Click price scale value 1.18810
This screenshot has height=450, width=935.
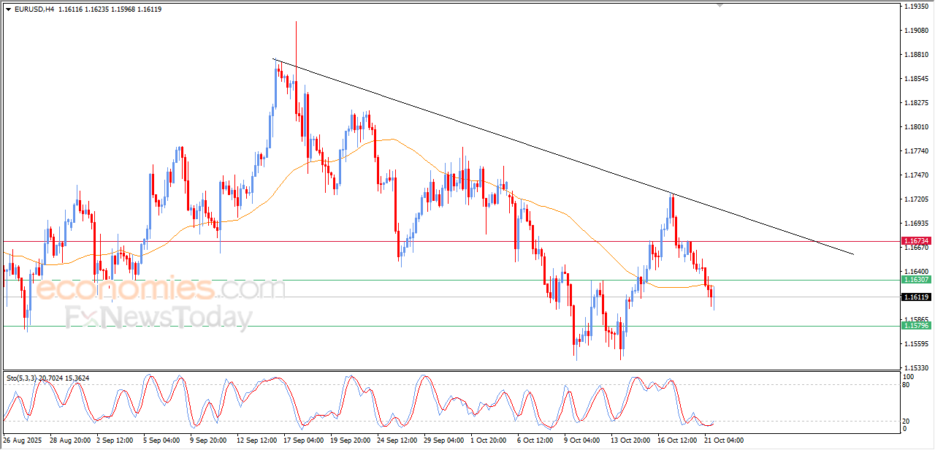tap(917, 55)
